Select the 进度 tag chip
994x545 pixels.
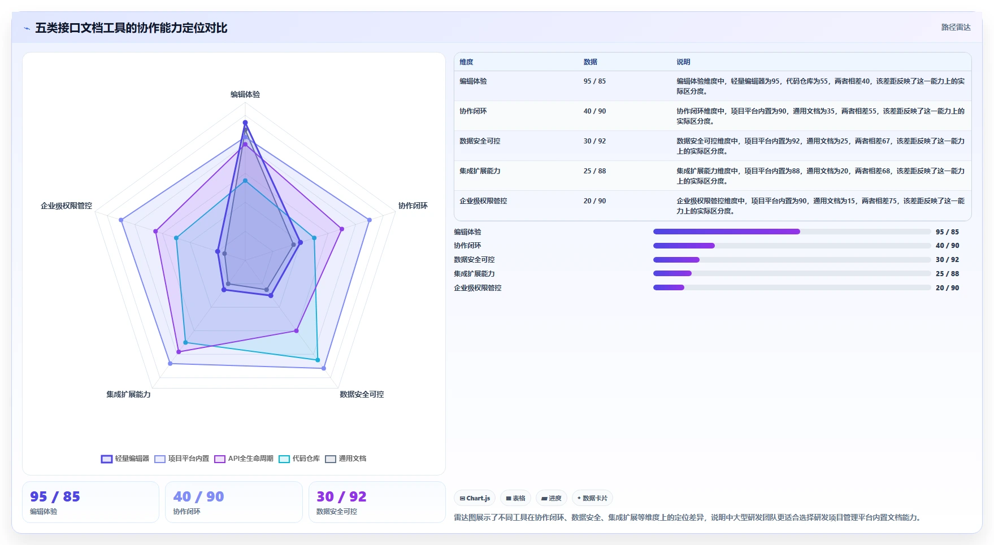point(552,498)
